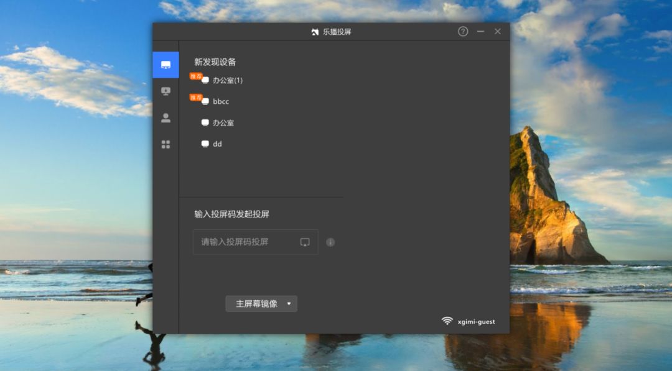Choose the 办公室 device without badge
Screen dimensions: 672x371
(223, 123)
